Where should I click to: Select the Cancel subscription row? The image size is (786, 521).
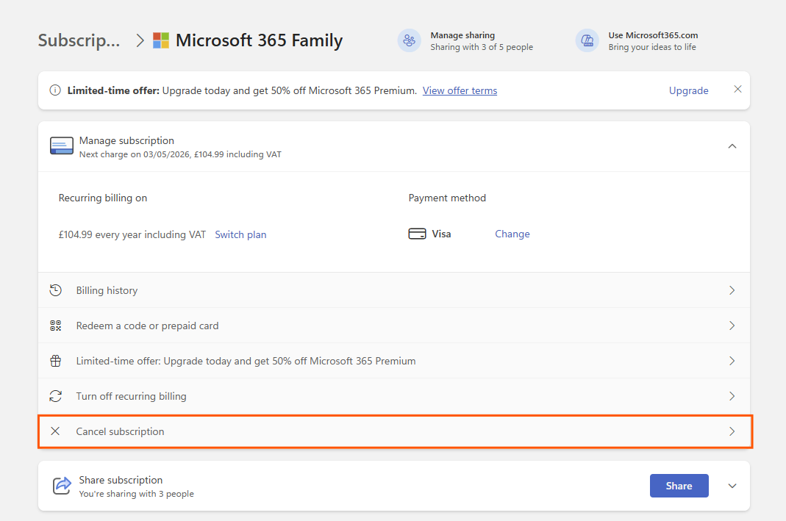(x=120, y=431)
